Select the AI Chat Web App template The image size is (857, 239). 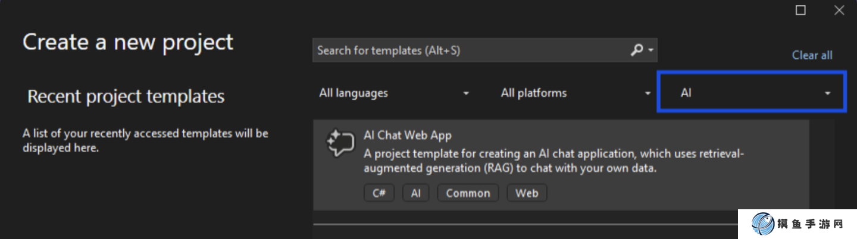(x=561, y=165)
